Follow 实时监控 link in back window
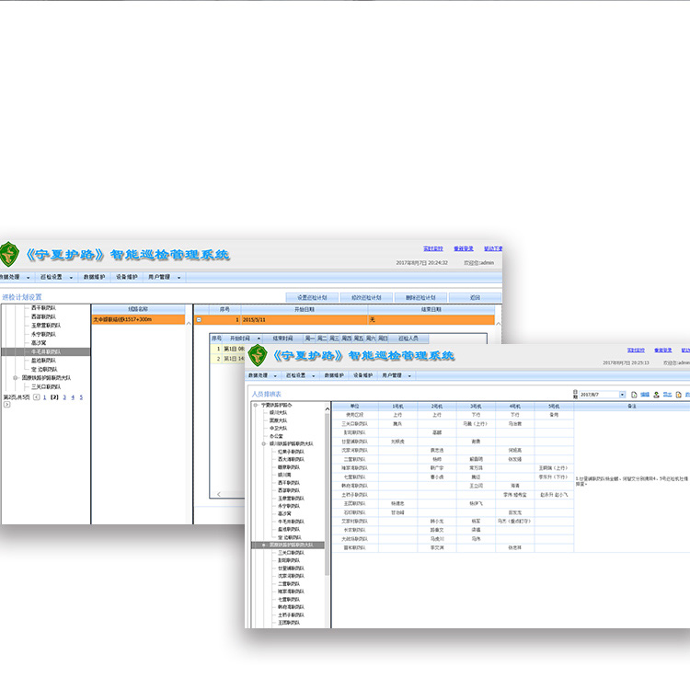 tap(433, 249)
